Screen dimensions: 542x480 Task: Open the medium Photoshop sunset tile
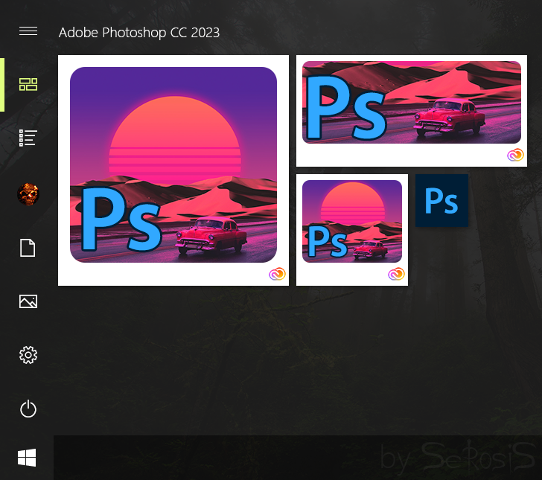(x=352, y=230)
